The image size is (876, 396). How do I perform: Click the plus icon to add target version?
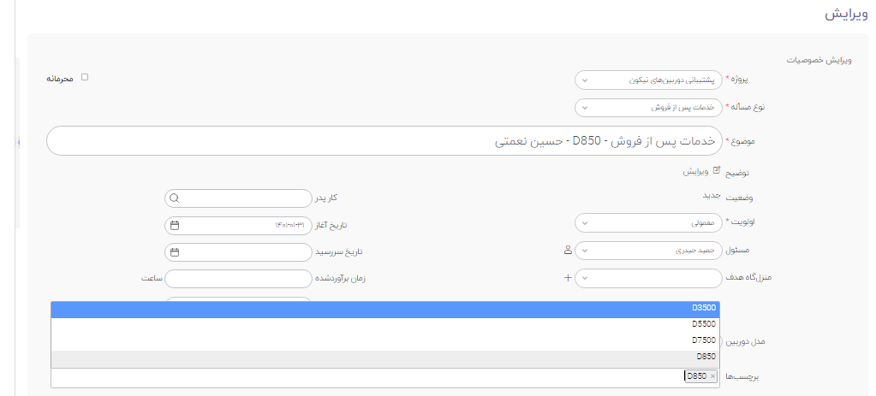point(568,278)
